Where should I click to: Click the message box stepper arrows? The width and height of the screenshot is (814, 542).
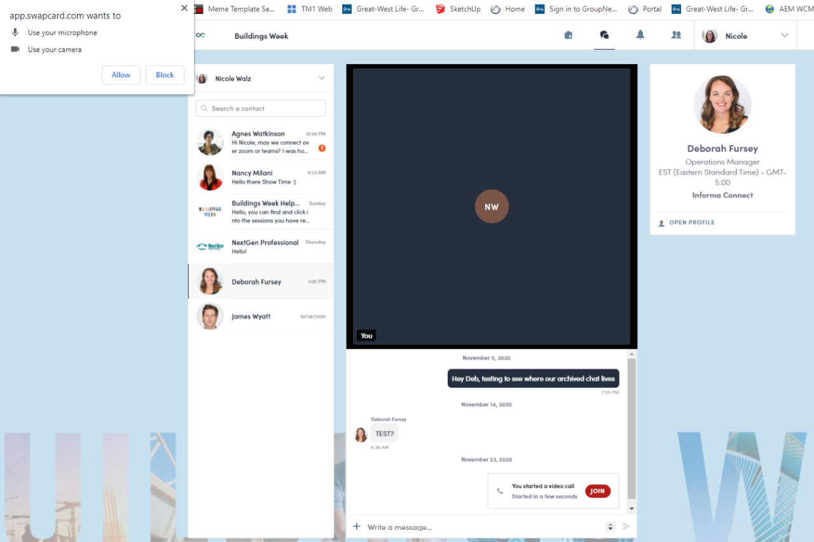[x=610, y=526]
